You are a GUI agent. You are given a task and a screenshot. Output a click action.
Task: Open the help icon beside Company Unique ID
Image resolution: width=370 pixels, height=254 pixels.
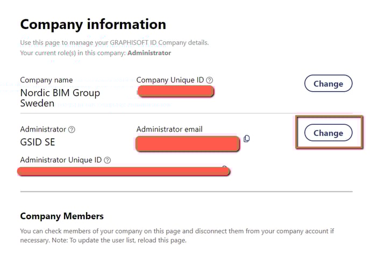[209, 80]
